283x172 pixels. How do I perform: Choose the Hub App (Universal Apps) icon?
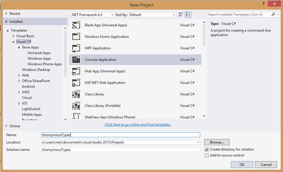tap(76, 71)
